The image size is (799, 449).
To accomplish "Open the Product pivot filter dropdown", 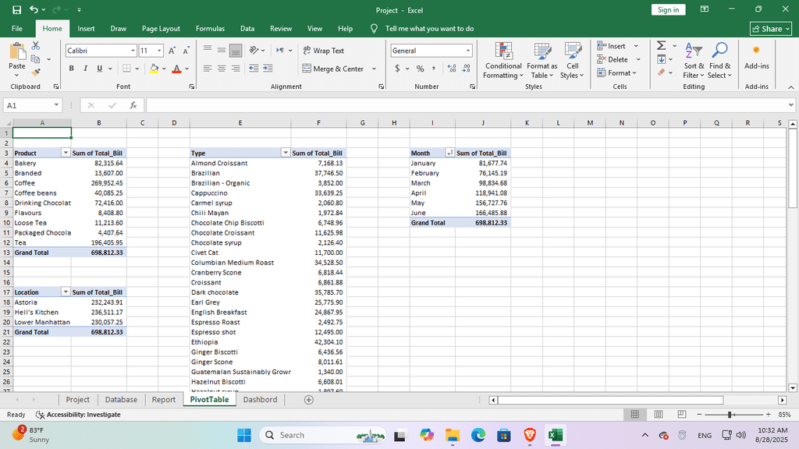I will [66, 154].
